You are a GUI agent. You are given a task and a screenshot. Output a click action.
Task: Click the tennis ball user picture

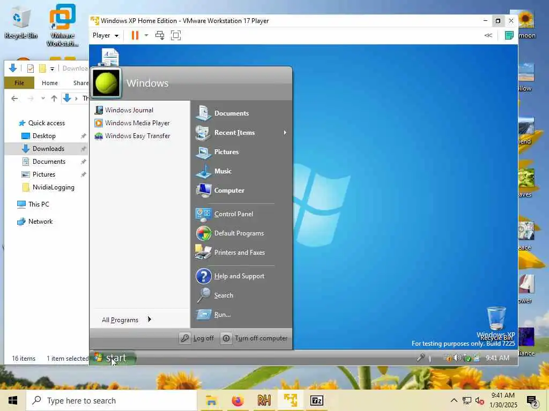(x=107, y=83)
